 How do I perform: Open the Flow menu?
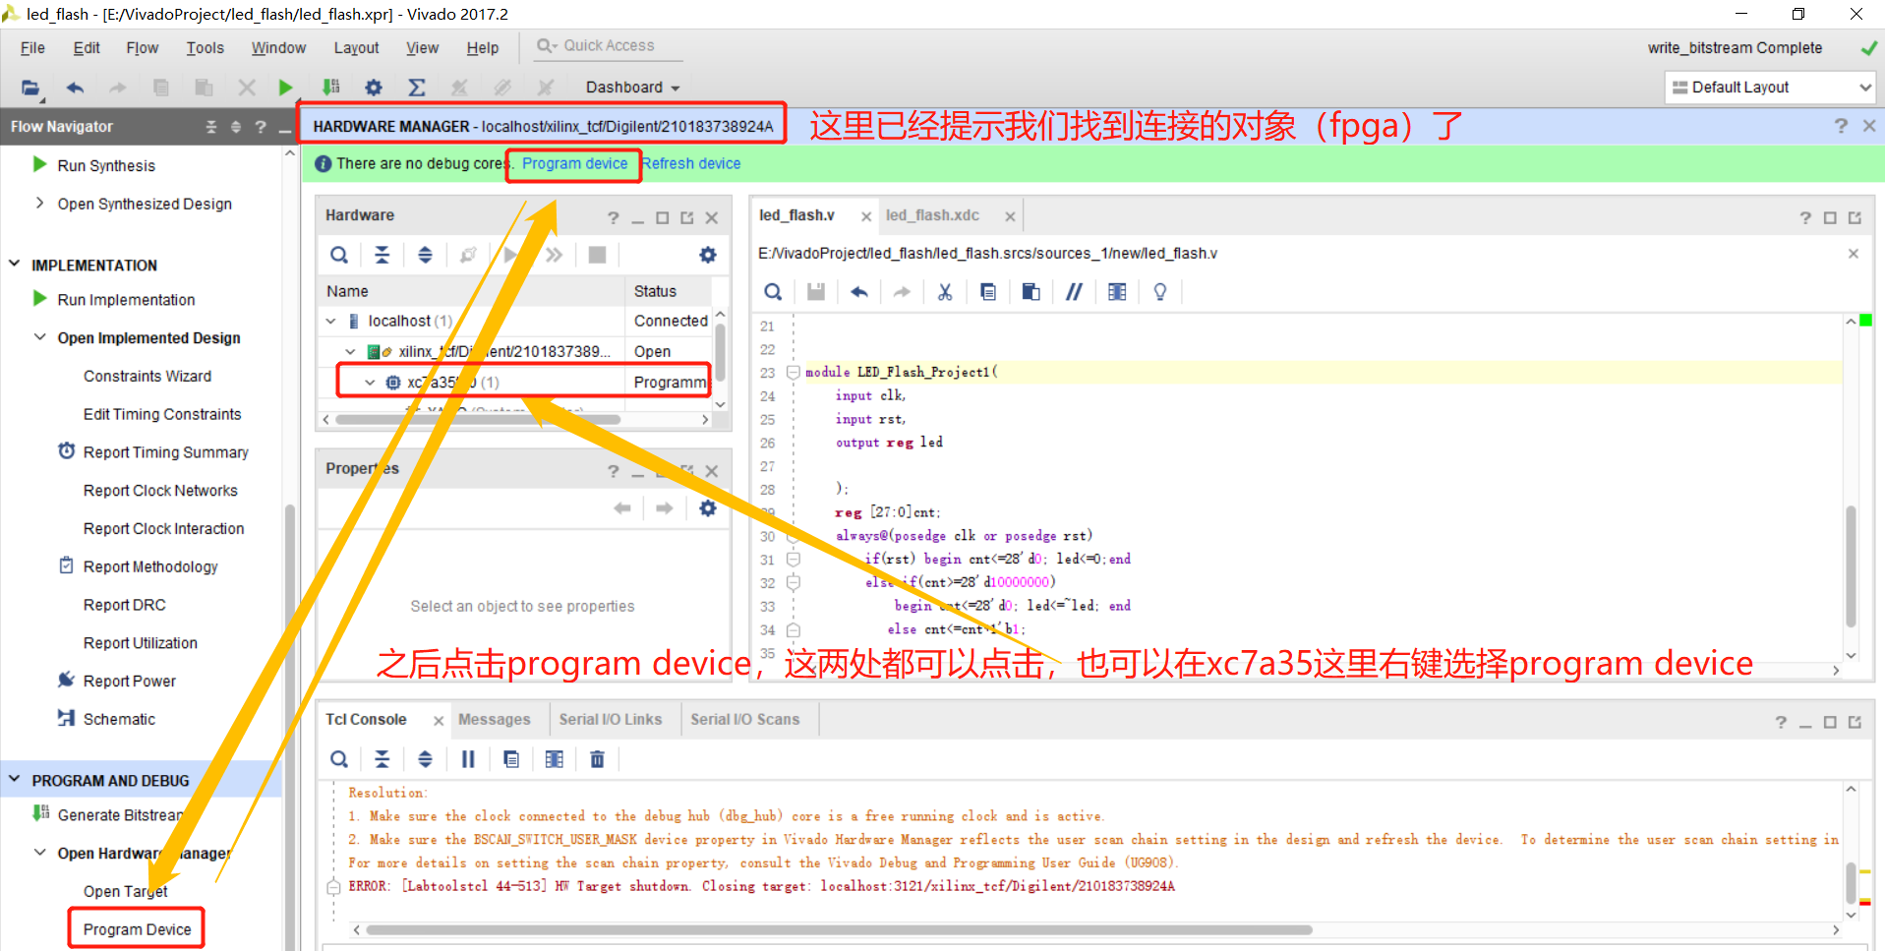click(142, 47)
